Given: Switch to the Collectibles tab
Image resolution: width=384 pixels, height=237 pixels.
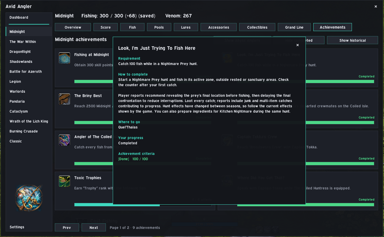Looking at the screenshot, I should (257, 27).
